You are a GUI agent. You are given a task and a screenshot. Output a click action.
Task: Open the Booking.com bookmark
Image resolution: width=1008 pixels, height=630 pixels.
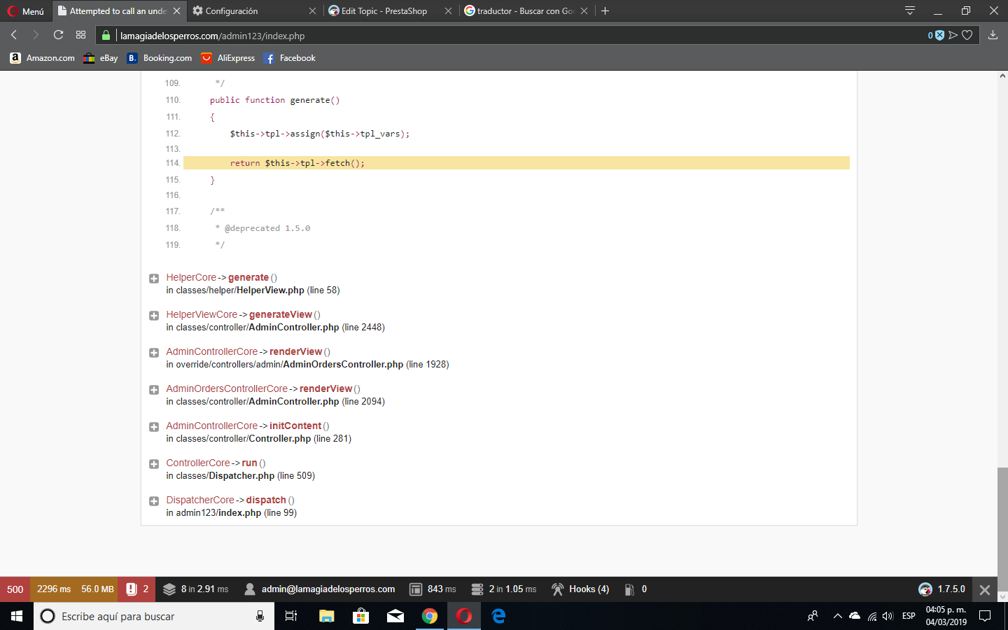pos(159,58)
